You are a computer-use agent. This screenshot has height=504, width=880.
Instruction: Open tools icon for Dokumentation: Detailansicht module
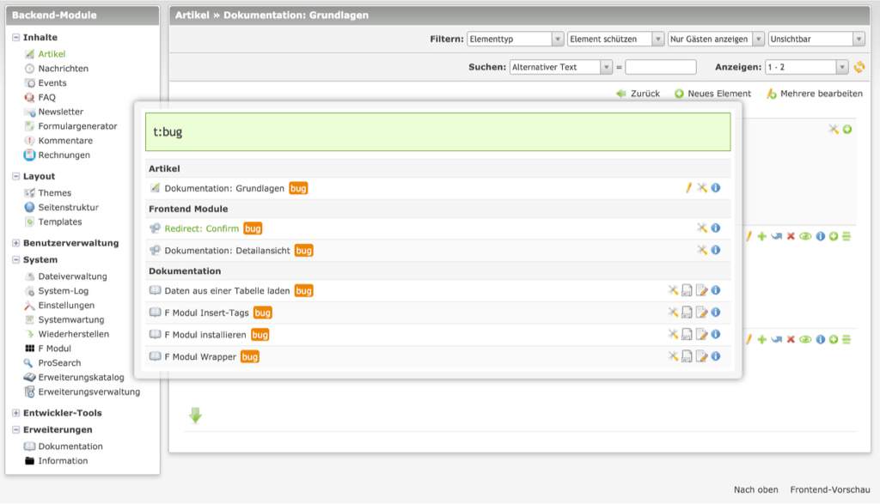702,250
